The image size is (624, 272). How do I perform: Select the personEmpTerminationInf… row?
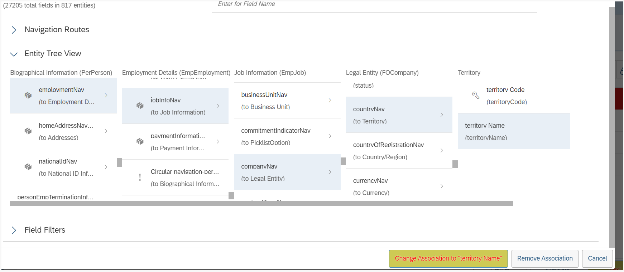[63, 193]
